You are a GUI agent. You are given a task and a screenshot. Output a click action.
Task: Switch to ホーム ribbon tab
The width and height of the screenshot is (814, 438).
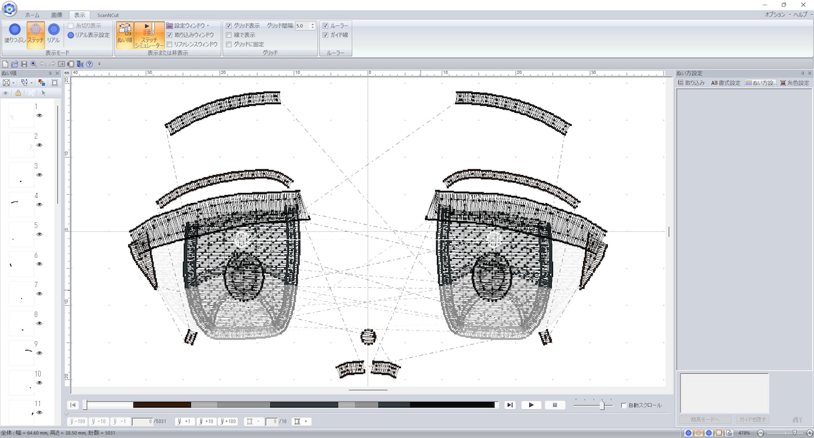click(x=32, y=15)
